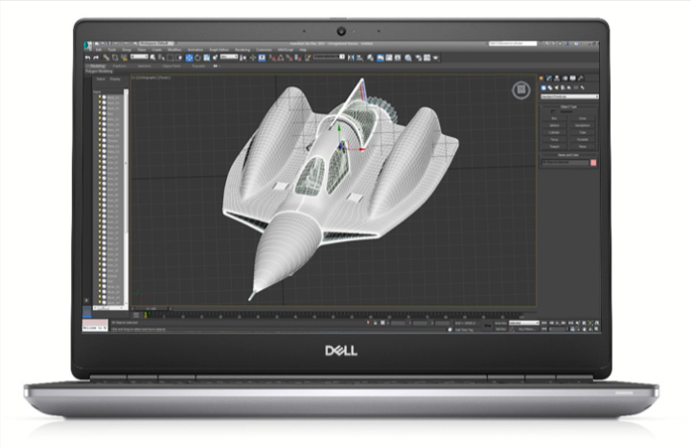Open the Workspace selector dropdown in title bar

pos(156,43)
